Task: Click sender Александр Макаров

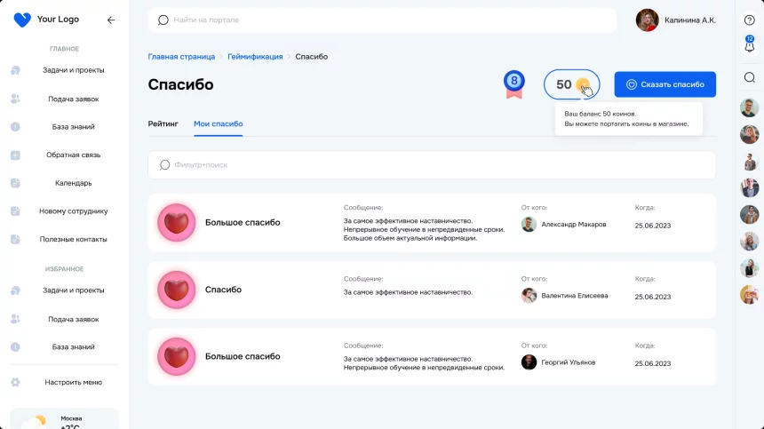Action: [x=573, y=225]
